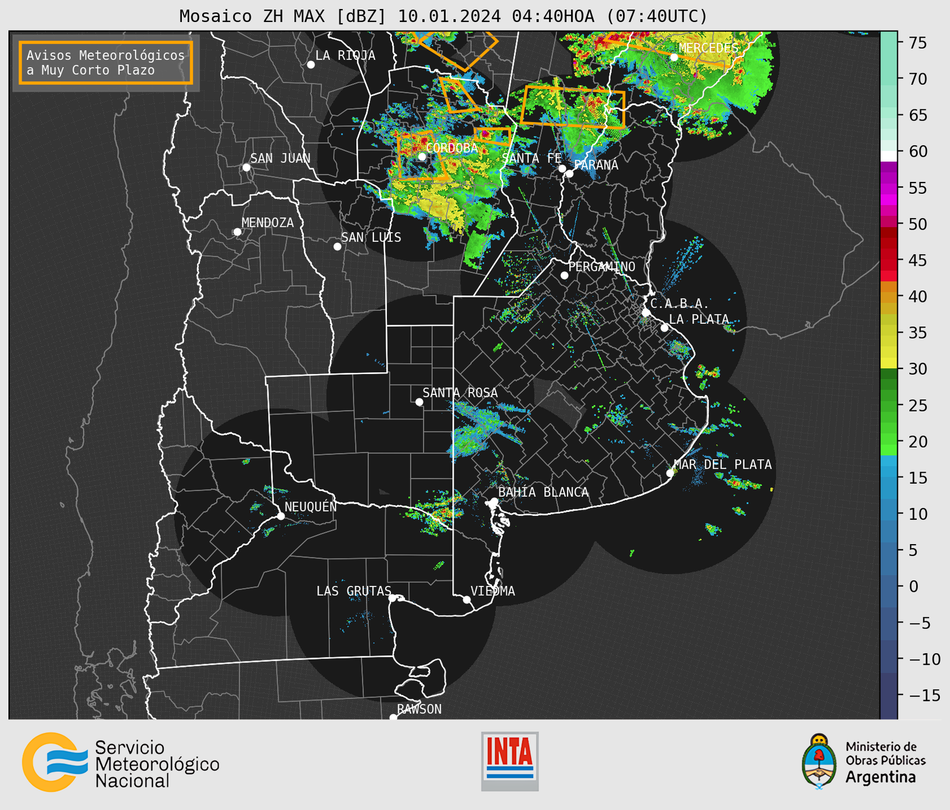Screen dimensions: 950x810
Task: Select the LA PLATA city label
Action: 699,319
